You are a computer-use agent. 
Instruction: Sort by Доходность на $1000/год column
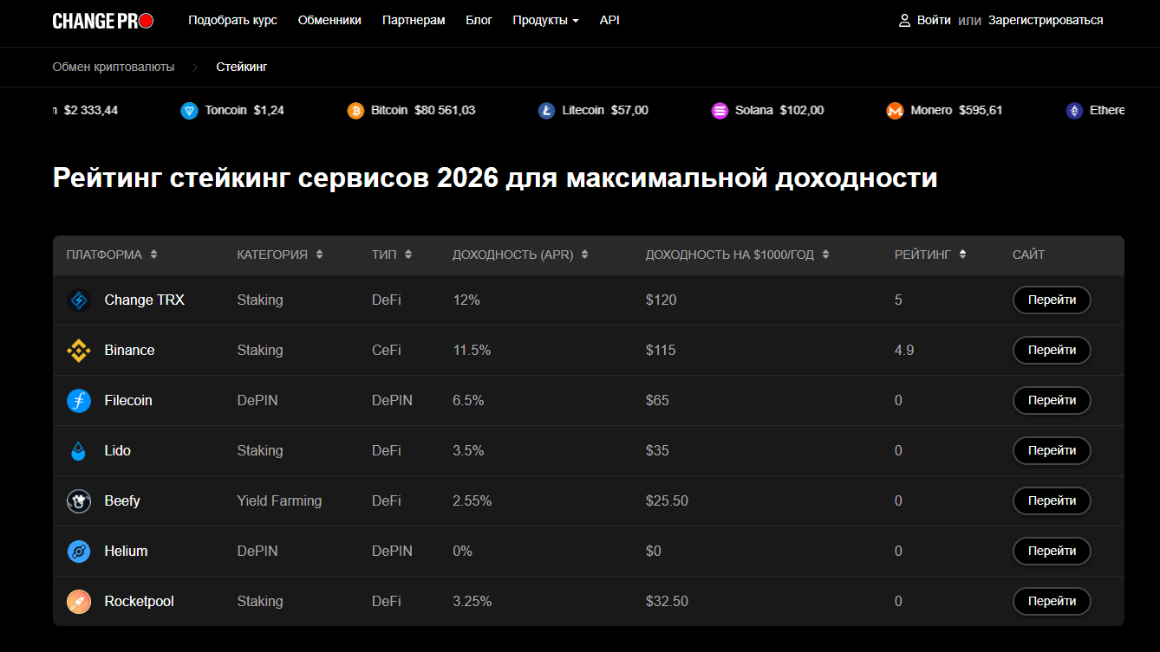[x=738, y=255]
